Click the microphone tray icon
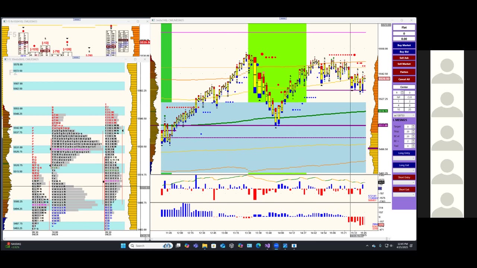 tap(380, 246)
